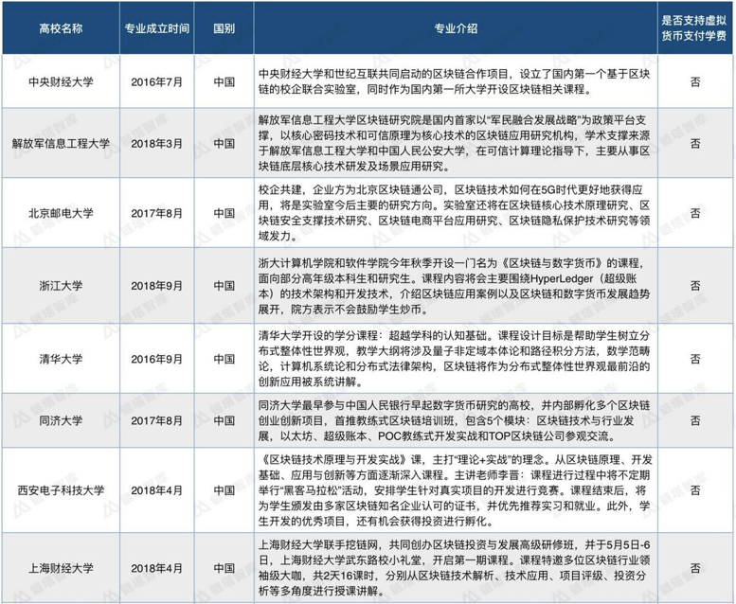Click the 西安电子科技大学 cell
Screen dimensions: 736x604
[61, 490]
